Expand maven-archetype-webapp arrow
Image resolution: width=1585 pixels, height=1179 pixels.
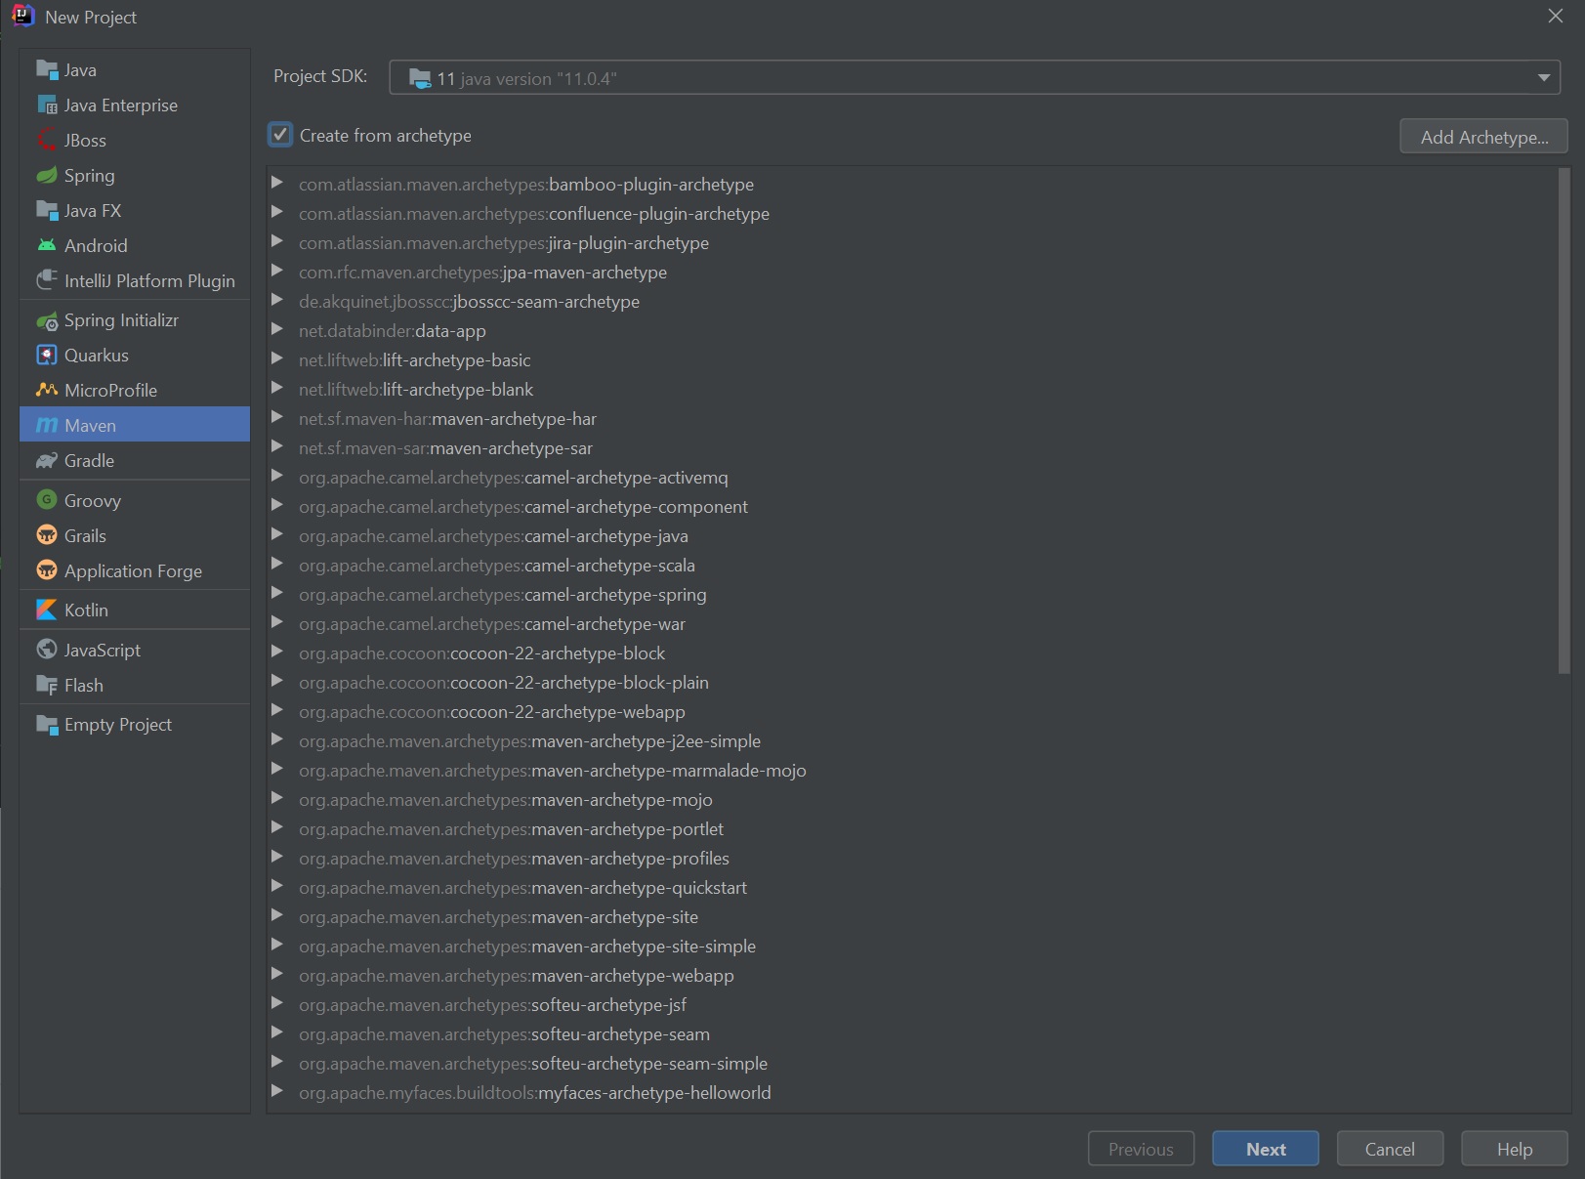tap(277, 975)
